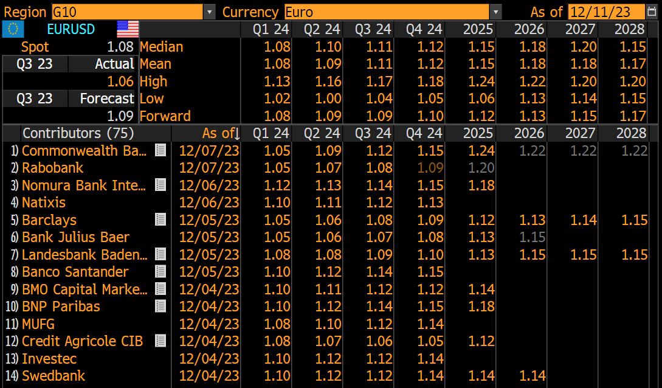Open contributor Rabobank row
Viewport: 662px width, 388px height.
pyautogui.click(x=53, y=168)
